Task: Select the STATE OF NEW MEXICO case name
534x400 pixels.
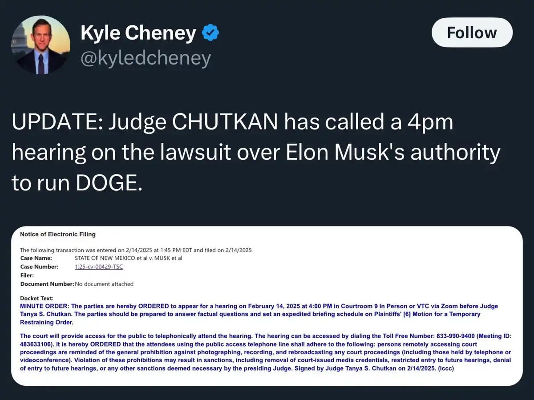Action: click(129, 258)
